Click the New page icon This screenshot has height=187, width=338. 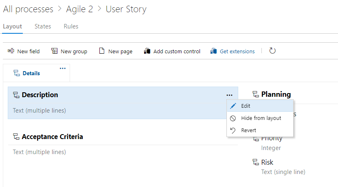click(102, 51)
